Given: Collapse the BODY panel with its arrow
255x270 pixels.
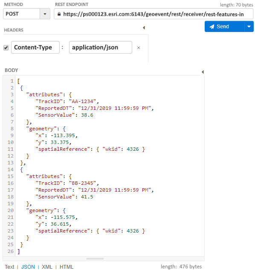Looking at the screenshot, I should 203,72.
